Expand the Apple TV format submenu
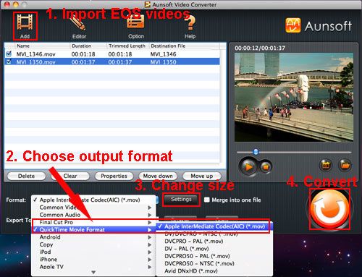The width and height of the screenshot is (362, 277). pyautogui.click(x=93, y=267)
